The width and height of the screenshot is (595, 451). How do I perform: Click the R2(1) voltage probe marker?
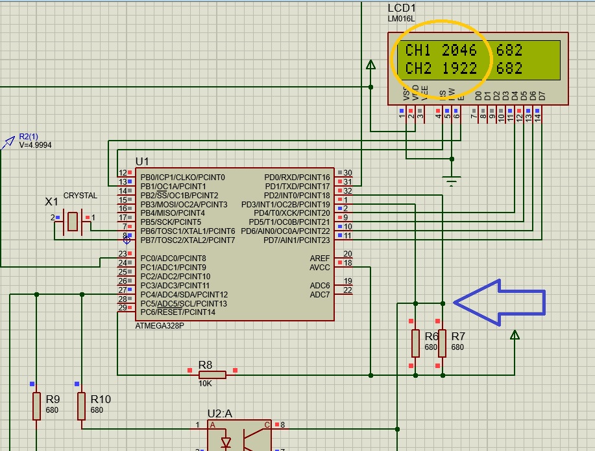(x=9, y=142)
